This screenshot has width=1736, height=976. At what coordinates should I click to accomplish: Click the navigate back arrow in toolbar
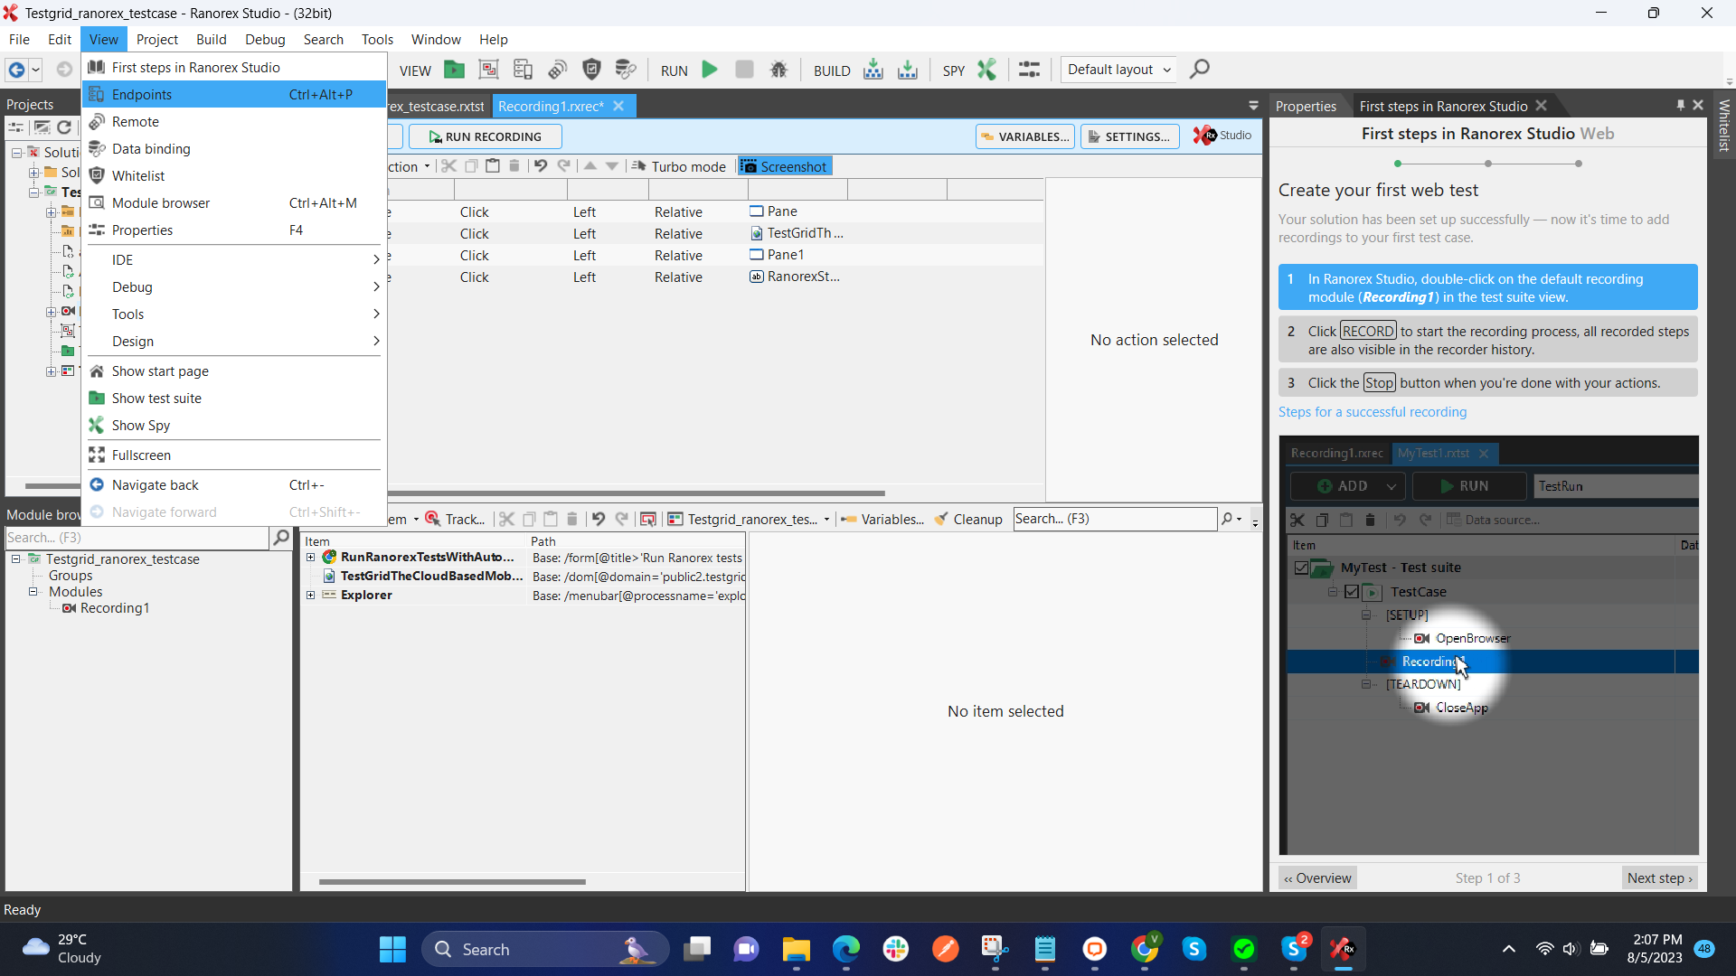pos(16,70)
